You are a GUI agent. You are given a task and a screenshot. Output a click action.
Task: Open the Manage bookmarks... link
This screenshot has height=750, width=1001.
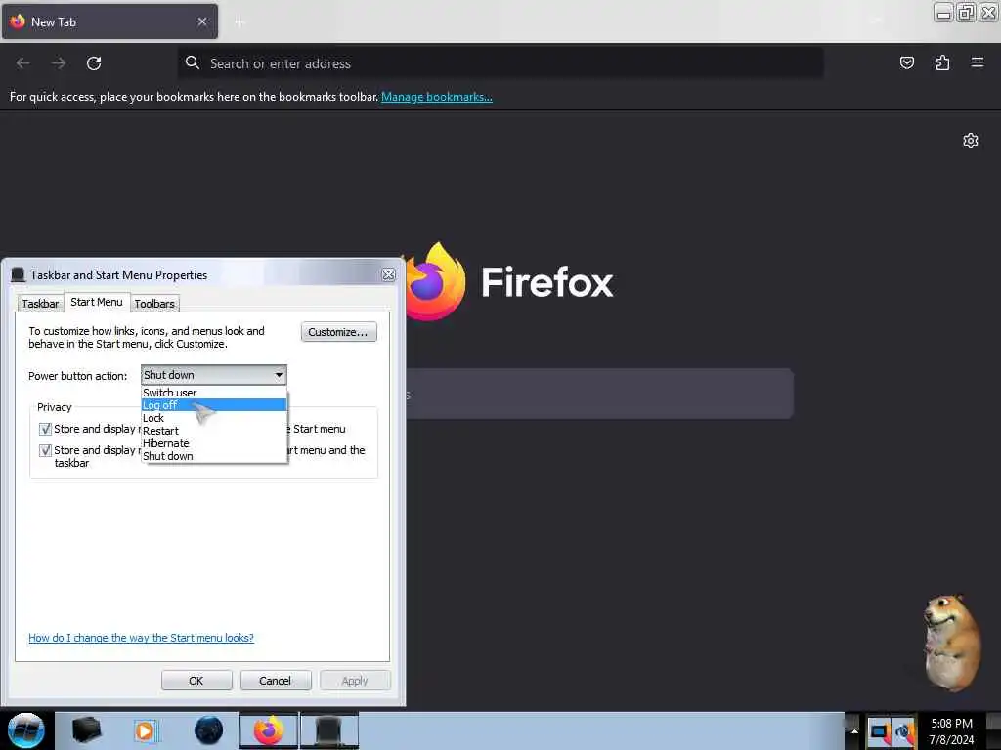coord(437,97)
